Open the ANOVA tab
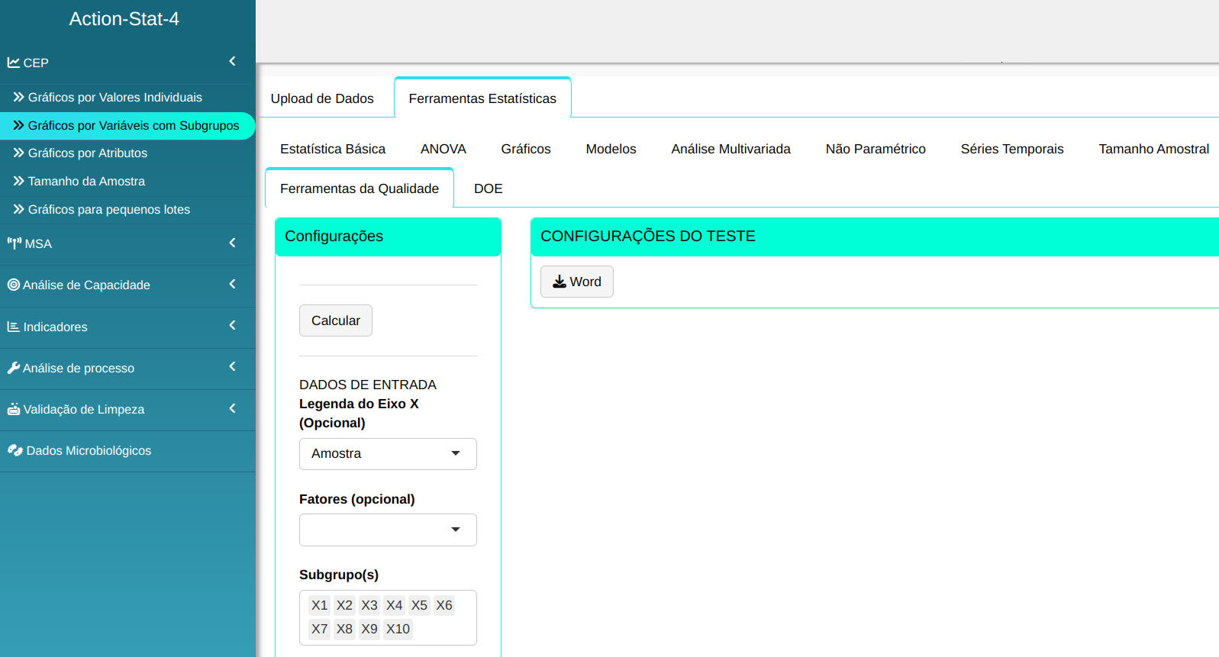1219x657 pixels. click(443, 149)
